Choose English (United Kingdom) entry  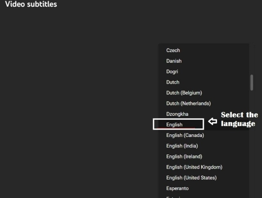pyautogui.click(x=194, y=167)
